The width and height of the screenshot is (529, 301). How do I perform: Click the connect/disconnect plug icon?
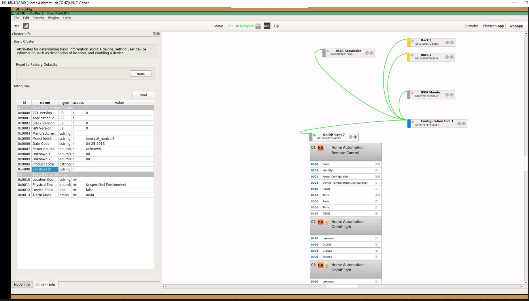[16, 26]
